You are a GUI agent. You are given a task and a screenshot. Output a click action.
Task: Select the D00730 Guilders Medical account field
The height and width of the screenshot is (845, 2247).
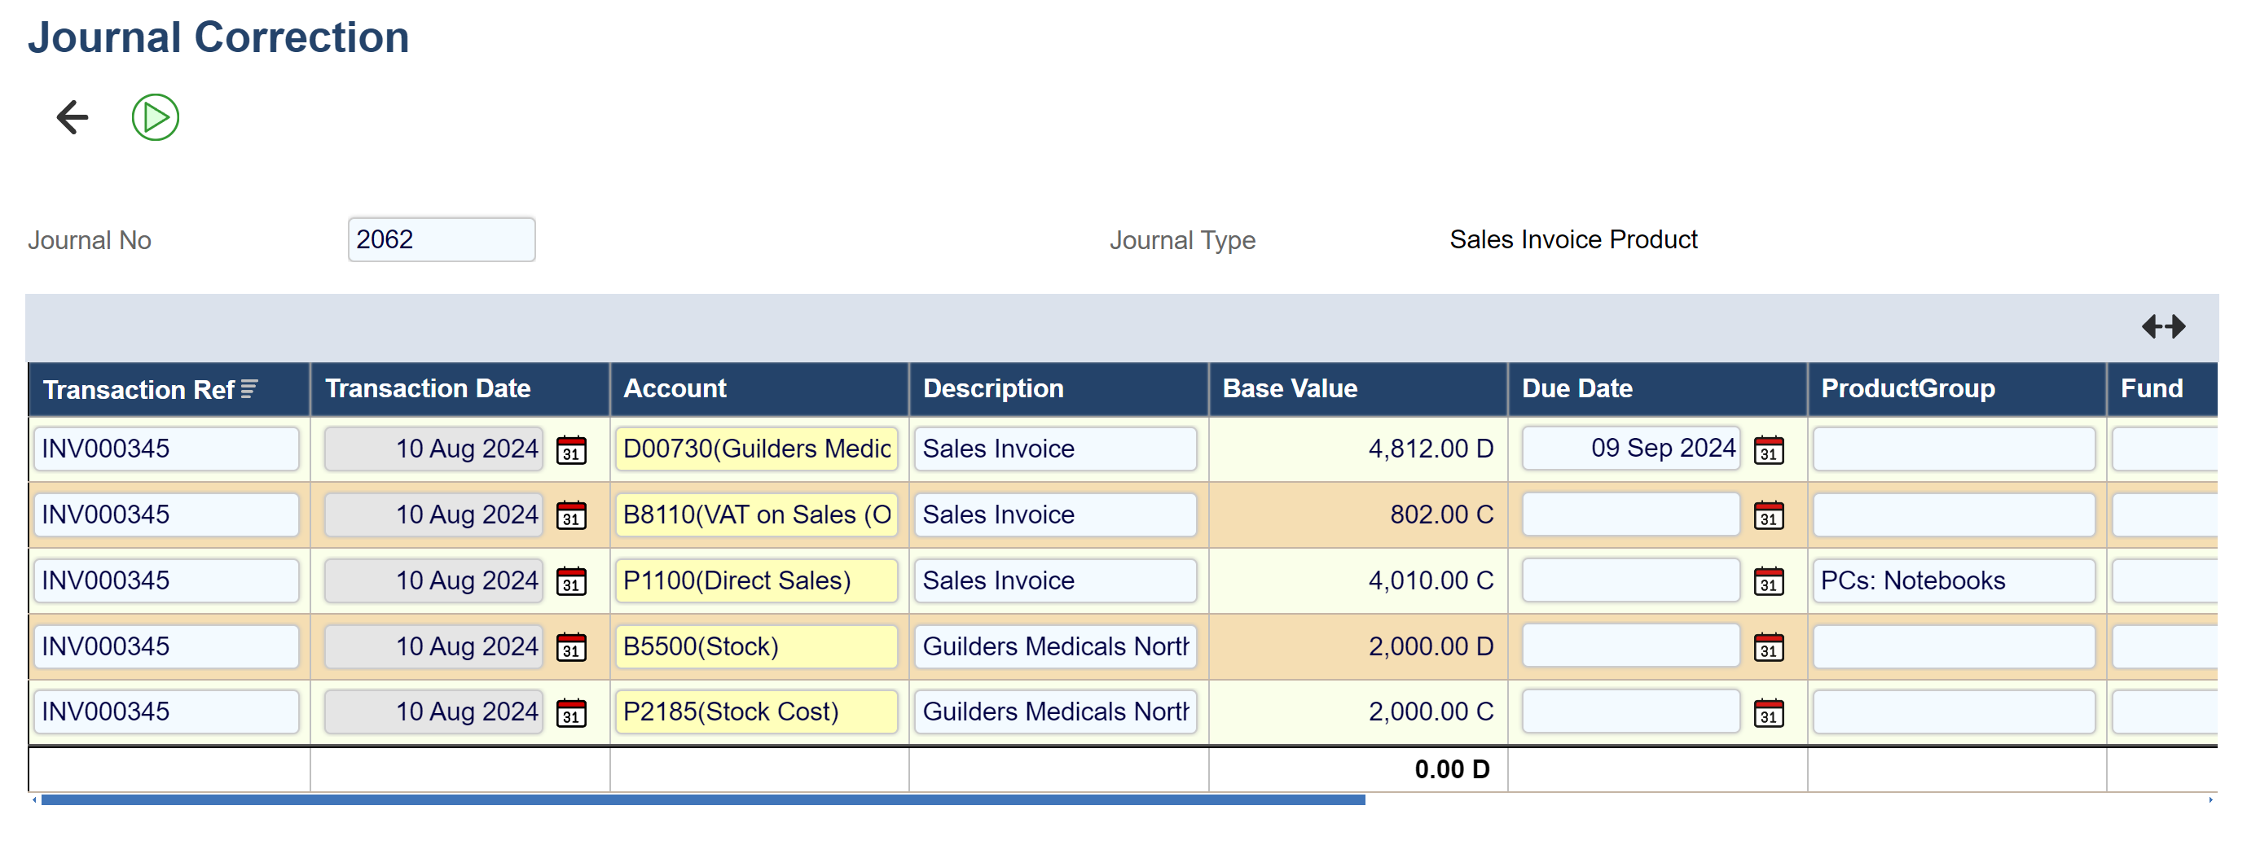tap(755, 449)
